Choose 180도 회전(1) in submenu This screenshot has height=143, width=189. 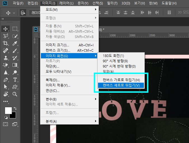[x=121, y=56]
